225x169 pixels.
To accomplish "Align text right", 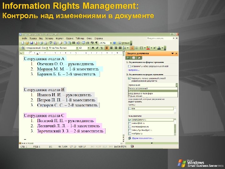I will point(116,48).
